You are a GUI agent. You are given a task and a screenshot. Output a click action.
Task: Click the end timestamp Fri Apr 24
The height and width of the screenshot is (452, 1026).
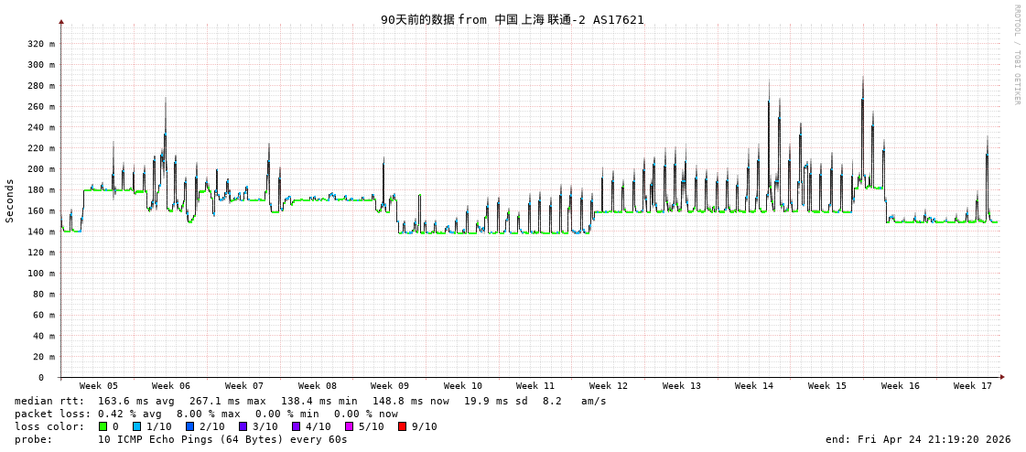[x=918, y=439]
